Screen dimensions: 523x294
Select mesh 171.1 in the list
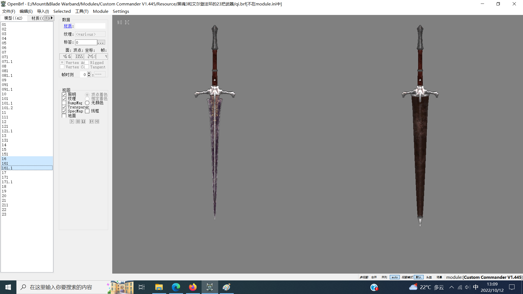tap(27, 182)
